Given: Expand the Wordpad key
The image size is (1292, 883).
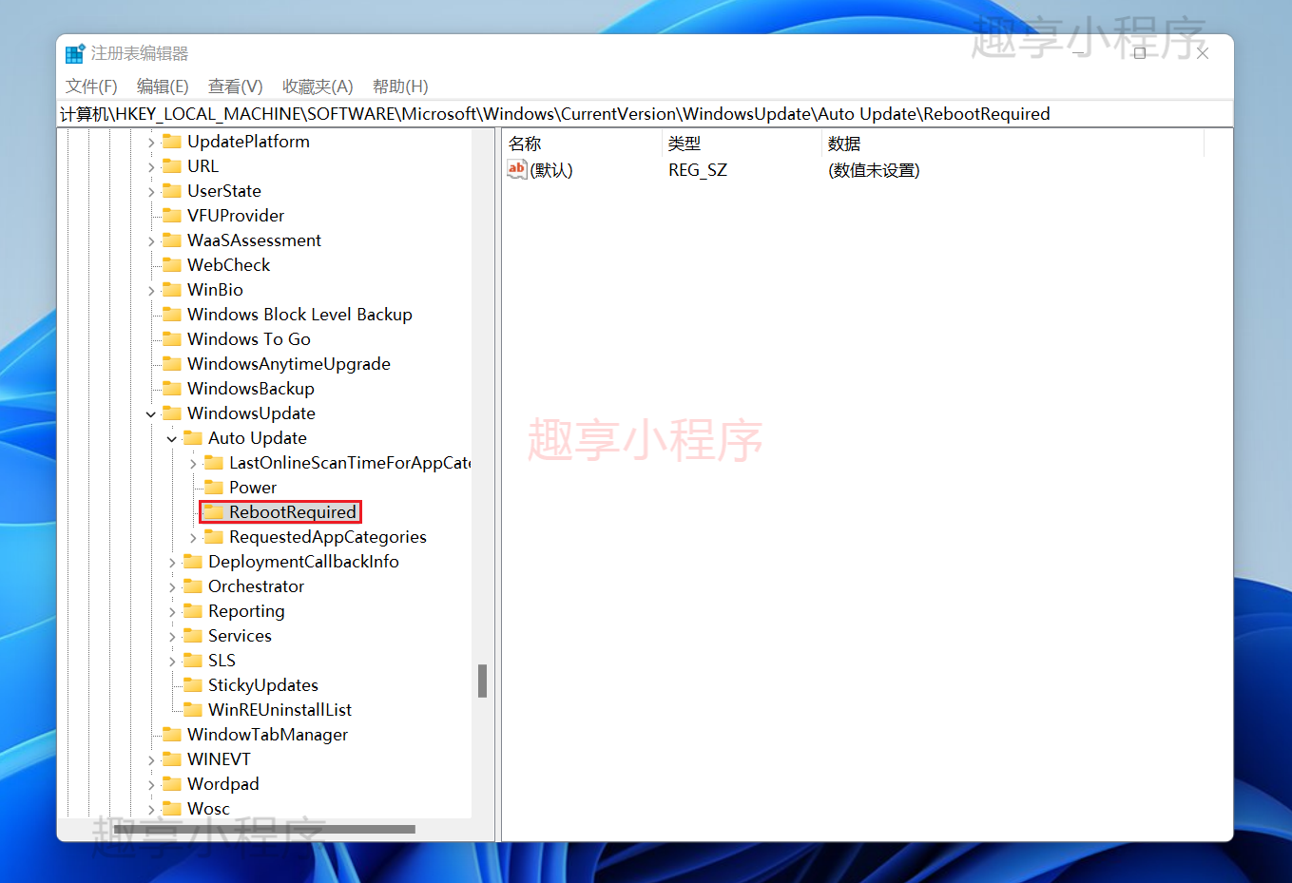Looking at the screenshot, I should click(x=151, y=785).
